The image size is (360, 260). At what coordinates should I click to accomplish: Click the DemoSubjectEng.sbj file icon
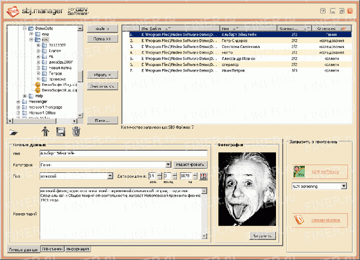(x=38, y=85)
